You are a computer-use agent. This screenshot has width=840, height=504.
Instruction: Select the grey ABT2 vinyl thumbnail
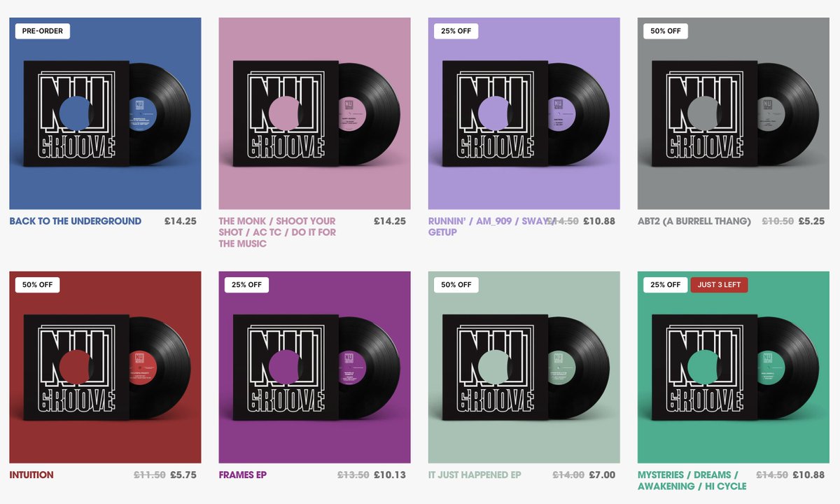tap(733, 113)
